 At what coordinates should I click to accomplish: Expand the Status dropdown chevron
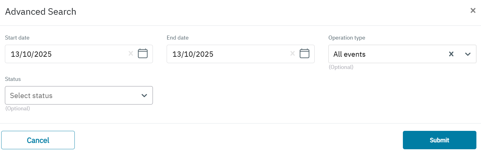point(144,96)
